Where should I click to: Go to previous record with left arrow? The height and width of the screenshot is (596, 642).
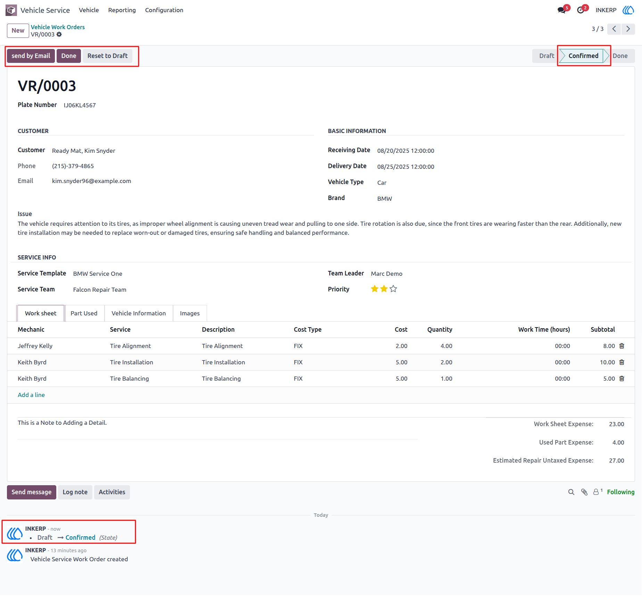pos(614,29)
